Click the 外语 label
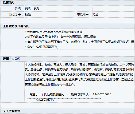 [x=19, y=8]
